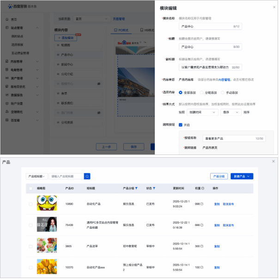Click the phone icon on the H5样式 tab

pyautogui.click(x=142, y=30)
